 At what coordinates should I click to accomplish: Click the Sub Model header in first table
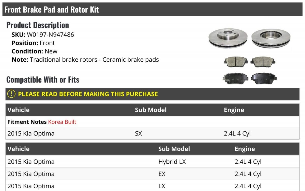tap(151, 110)
